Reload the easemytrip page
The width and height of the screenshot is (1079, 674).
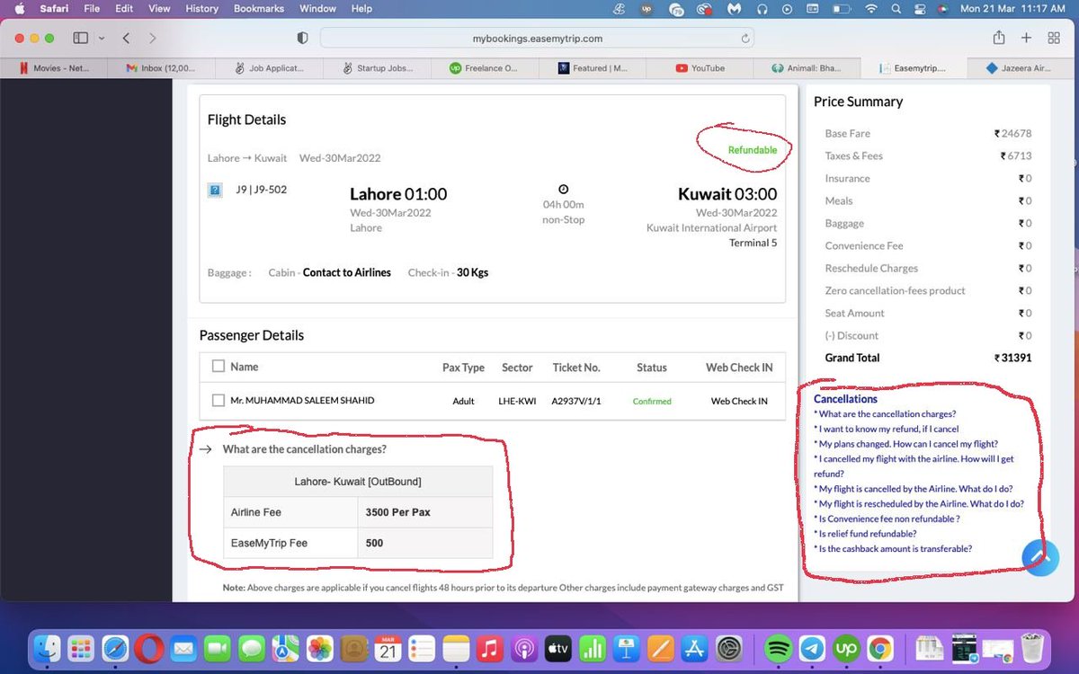(x=745, y=39)
